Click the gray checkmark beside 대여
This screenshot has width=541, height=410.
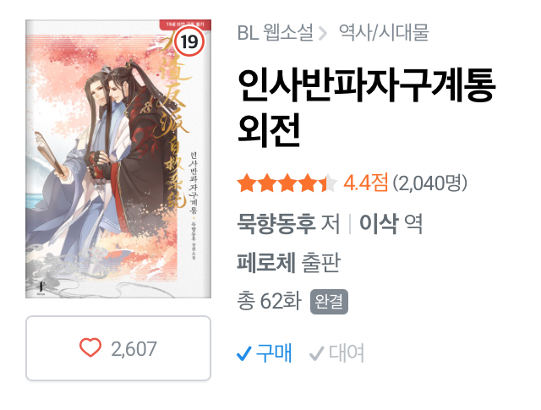[x=316, y=353]
